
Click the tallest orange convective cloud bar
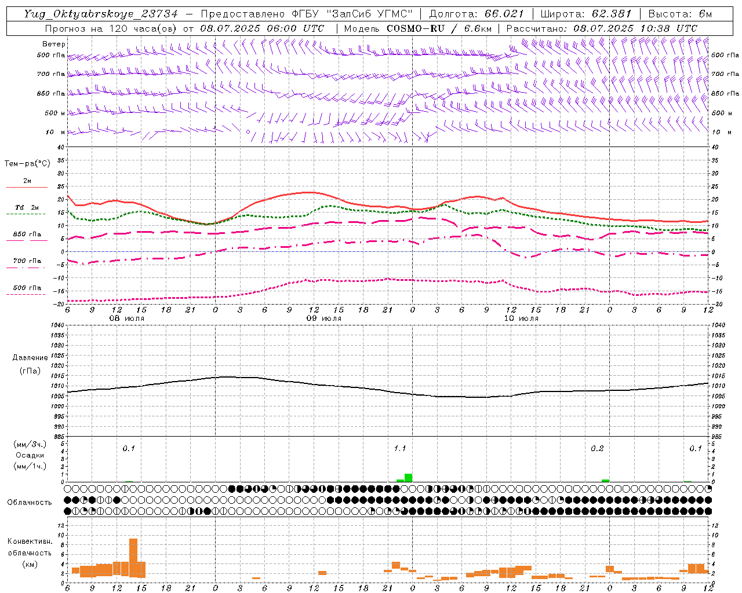coord(133,558)
